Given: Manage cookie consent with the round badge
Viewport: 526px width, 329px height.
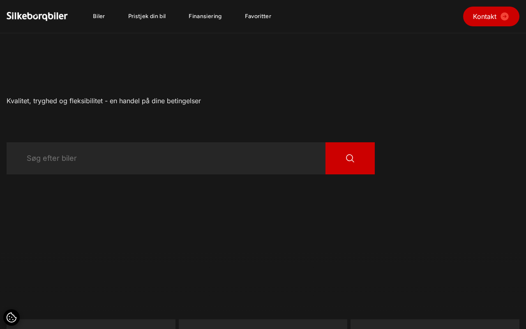Looking at the screenshot, I should 12,317.
